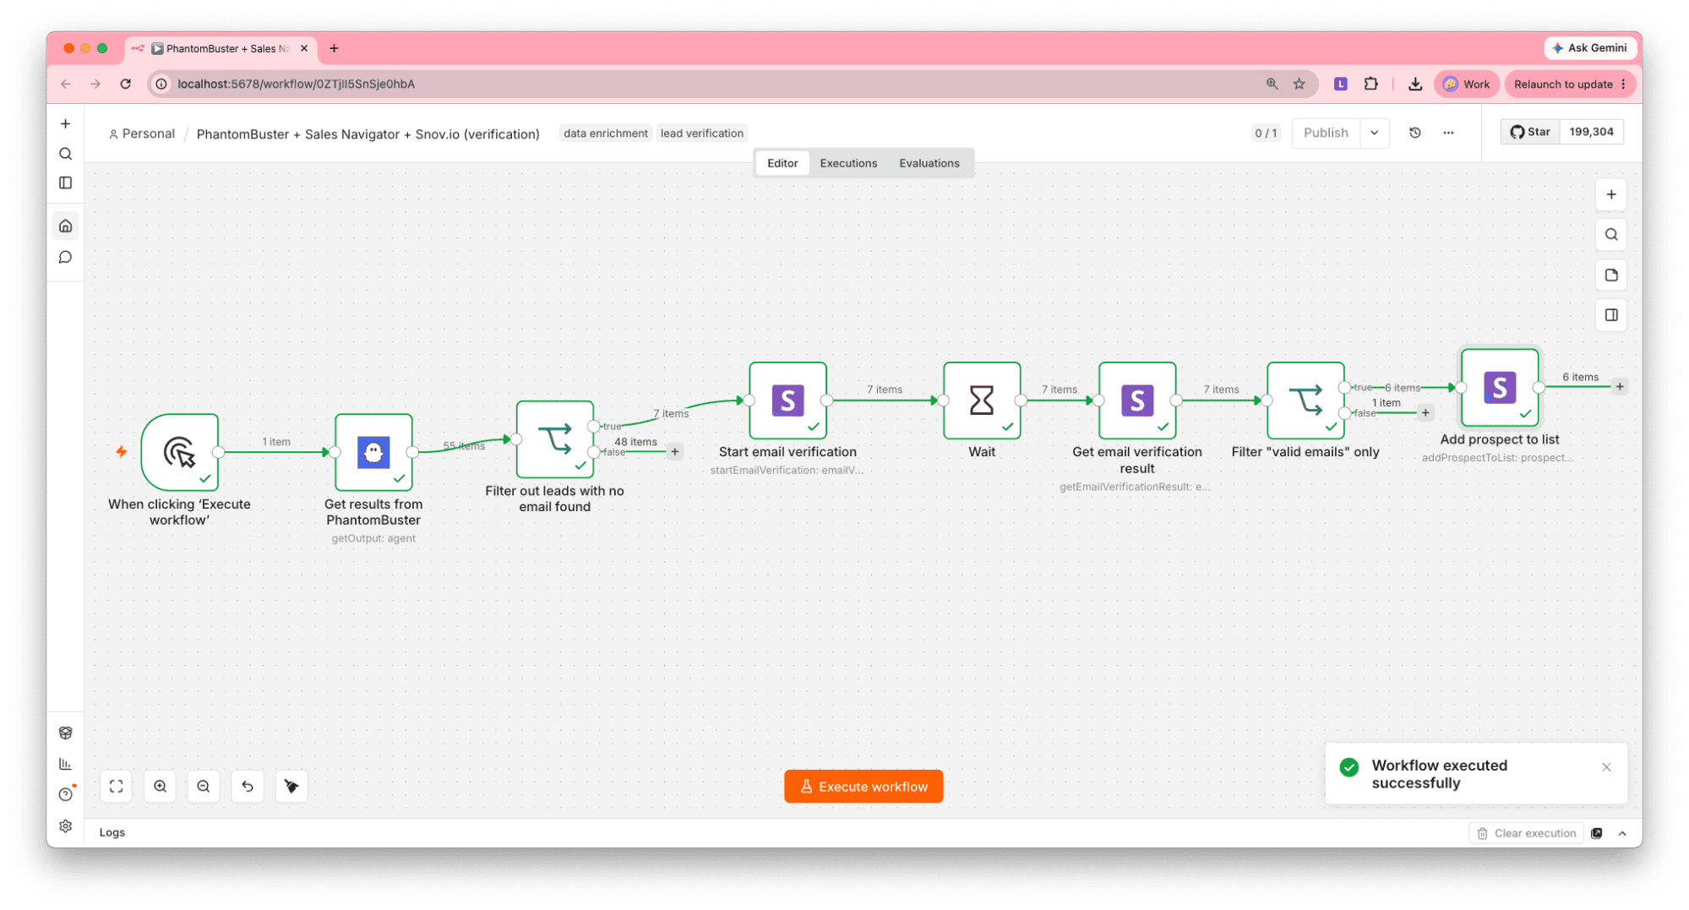
Task: Add node with canvas plus button
Action: click(1611, 195)
